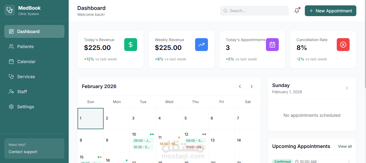Image resolution: width=366 pixels, height=163 pixels.
Task: Select February 4 in the calendar
Action: (x=169, y=118)
